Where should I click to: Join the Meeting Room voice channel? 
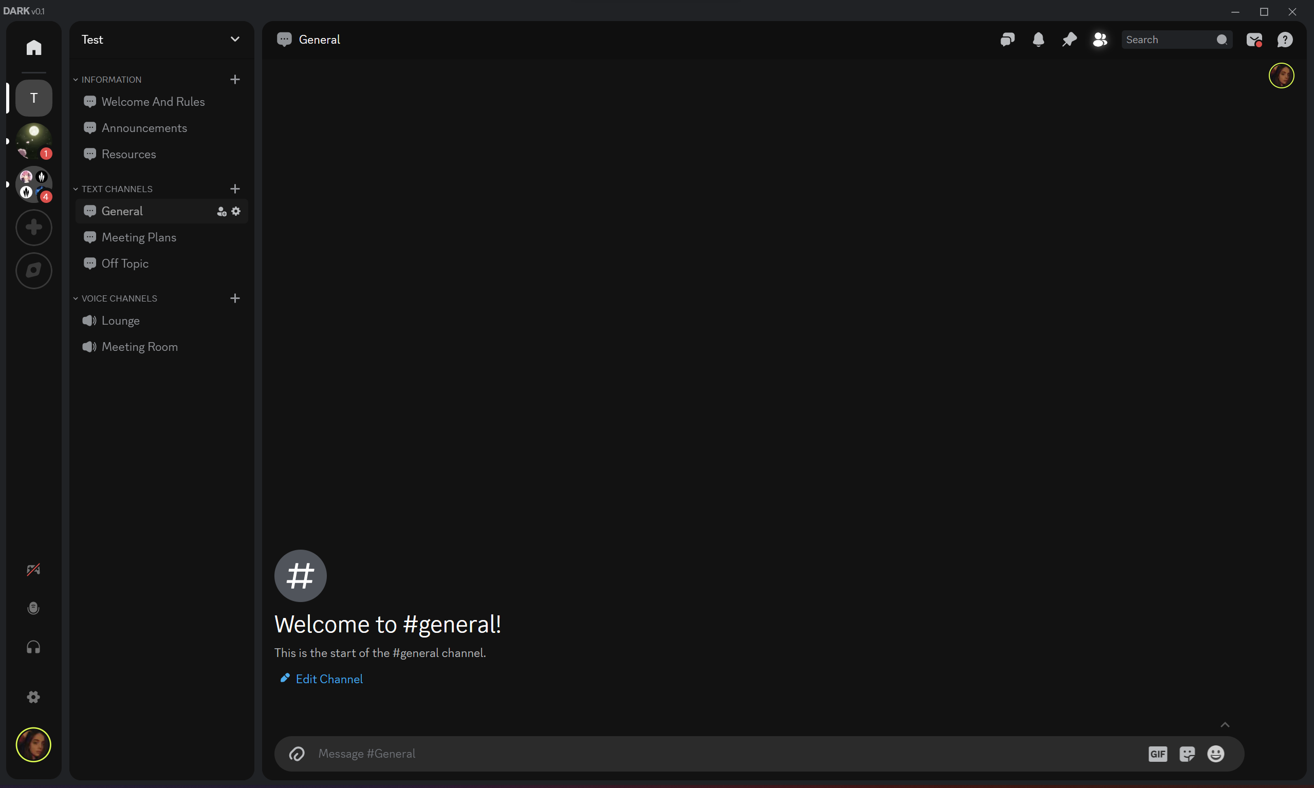tap(161, 347)
